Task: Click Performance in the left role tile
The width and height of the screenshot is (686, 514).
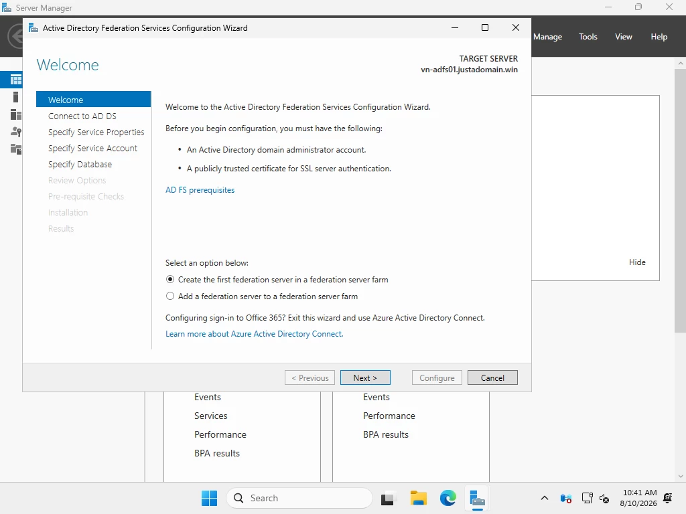Action: [220, 434]
